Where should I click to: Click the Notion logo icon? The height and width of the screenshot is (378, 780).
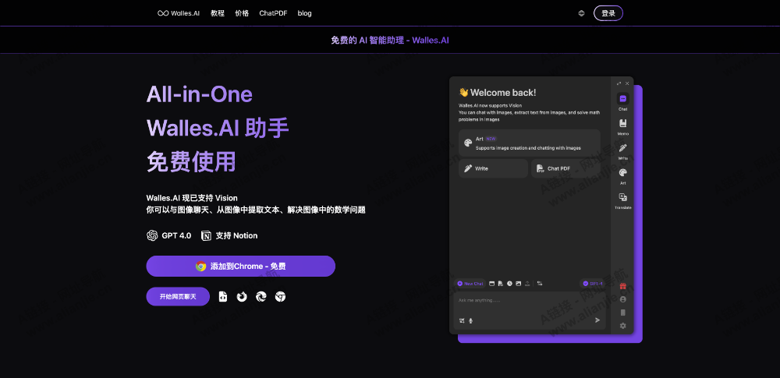pyautogui.click(x=206, y=235)
